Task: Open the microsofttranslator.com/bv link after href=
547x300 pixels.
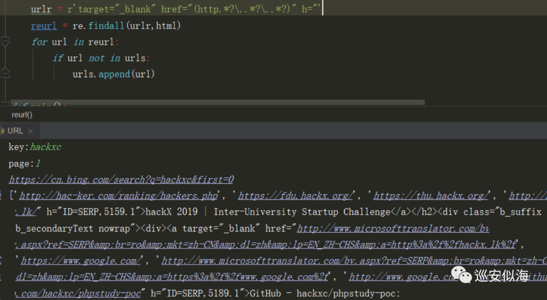Action: [x=393, y=228]
